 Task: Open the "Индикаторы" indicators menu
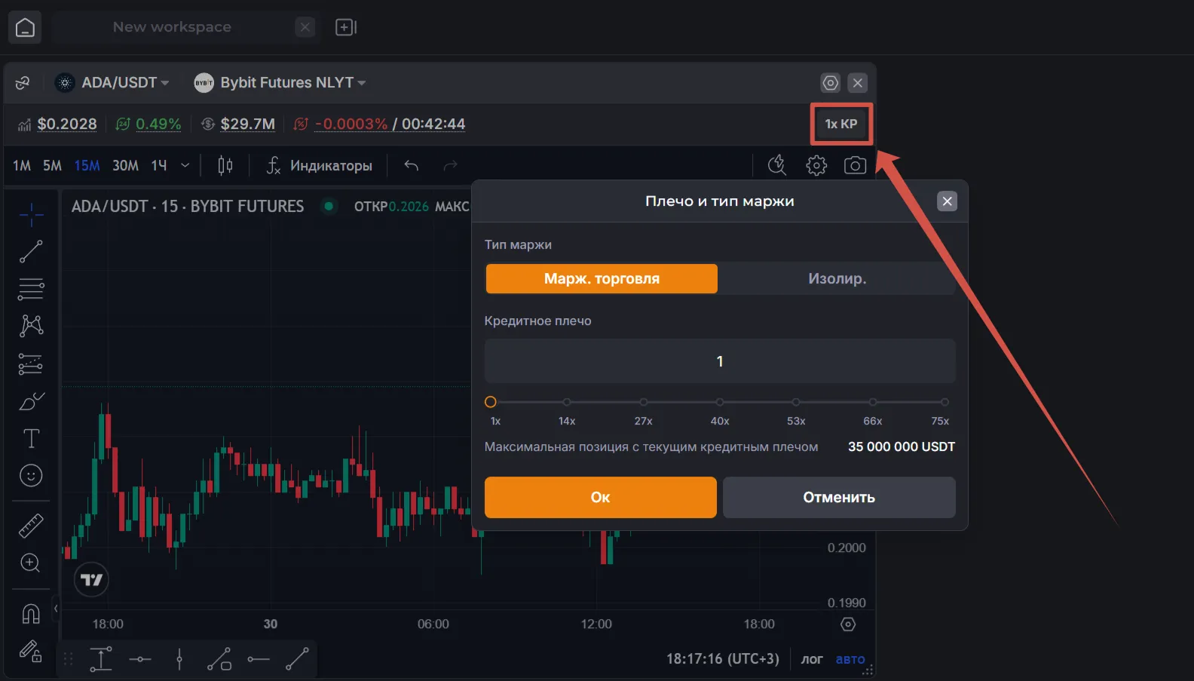pyautogui.click(x=320, y=165)
